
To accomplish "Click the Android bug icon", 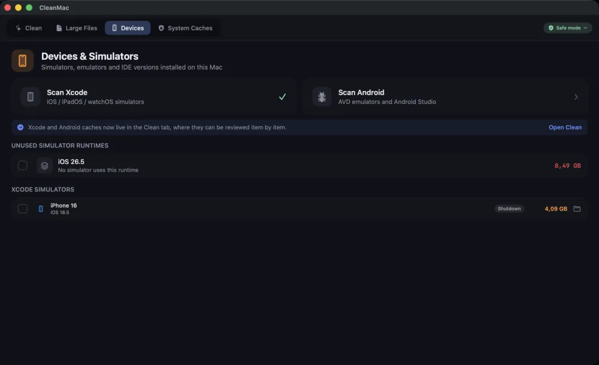I will click(x=322, y=96).
